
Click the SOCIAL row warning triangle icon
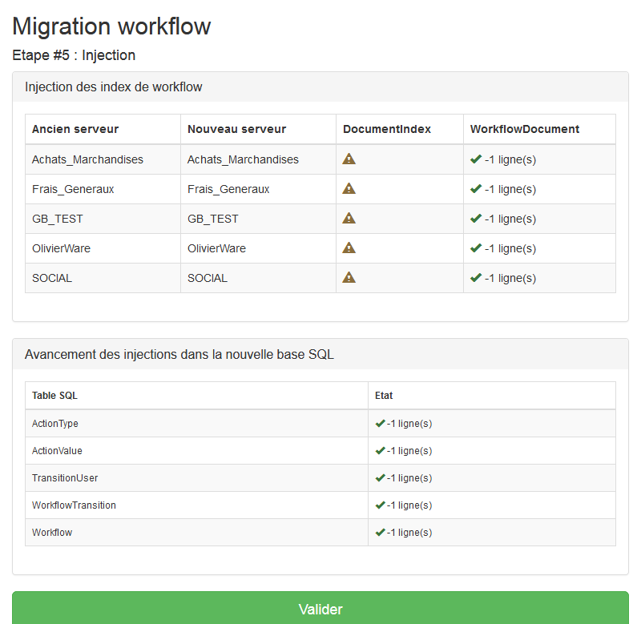click(x=349, y=277)
